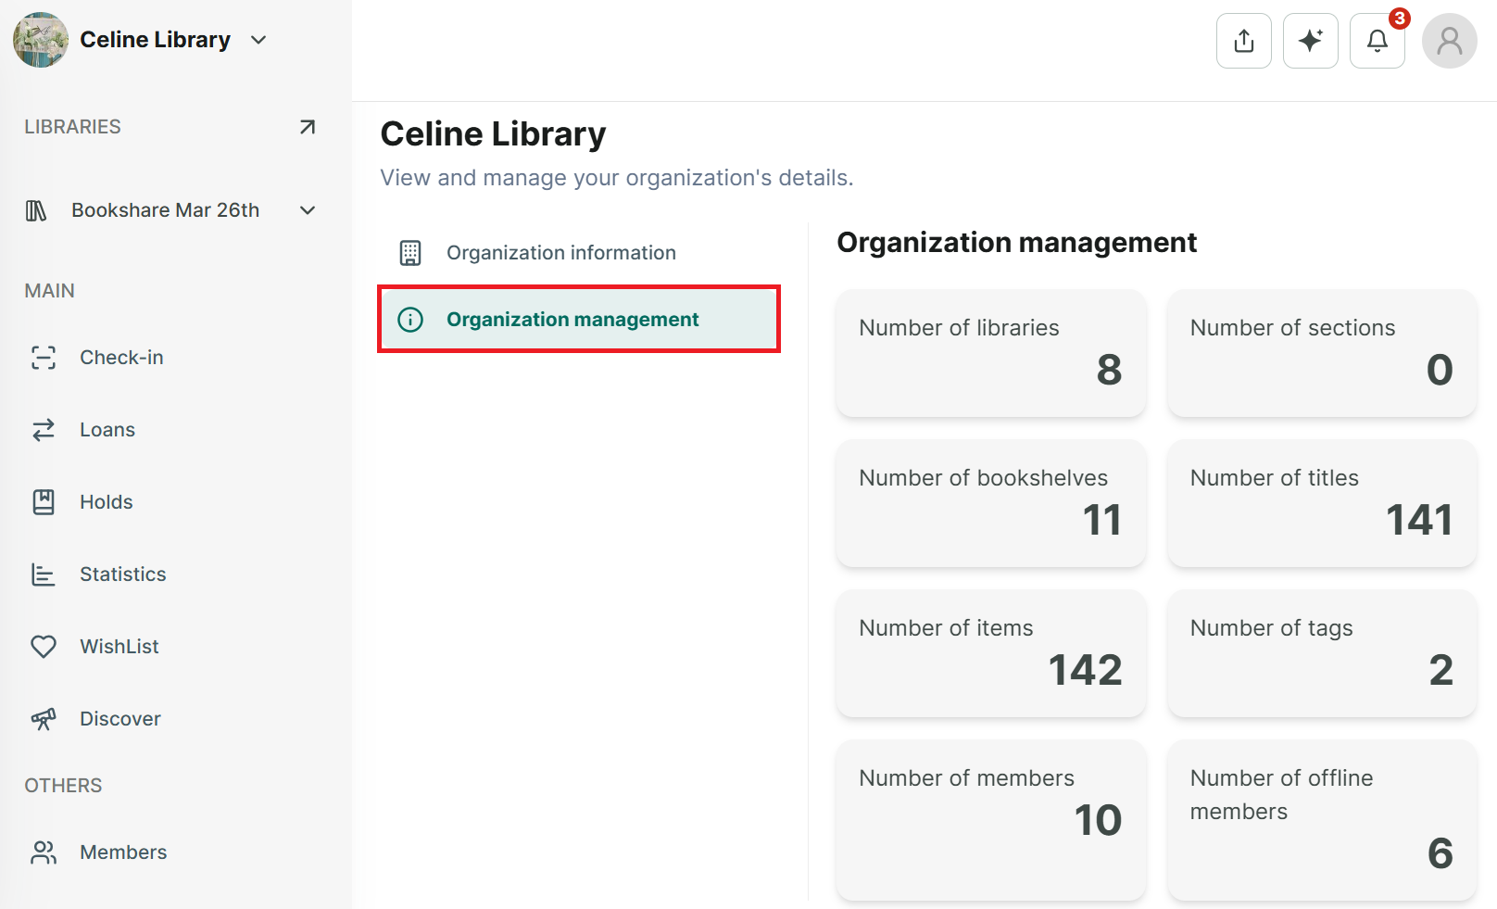This screenshot has height=909, width=1497.
Task: Click the Celine Library page title
Action: tap(493, 134)
